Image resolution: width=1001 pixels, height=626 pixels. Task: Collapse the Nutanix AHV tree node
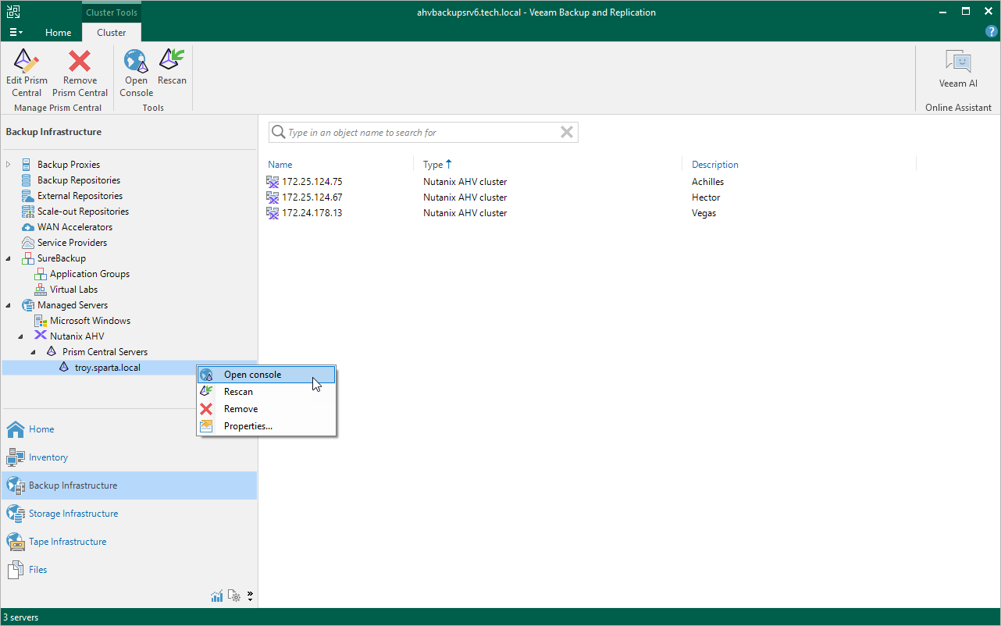point(21,336)
